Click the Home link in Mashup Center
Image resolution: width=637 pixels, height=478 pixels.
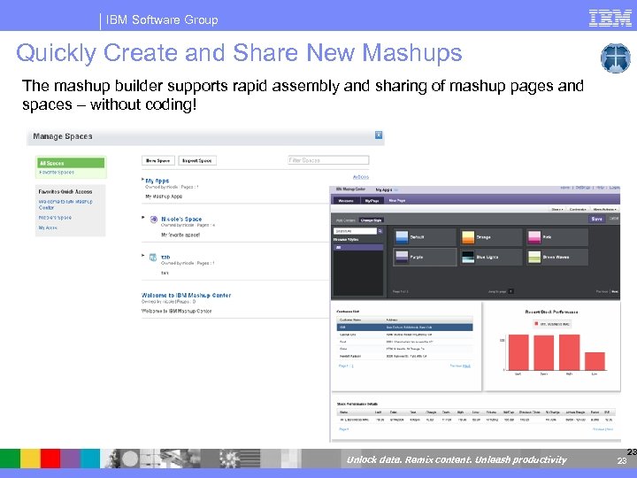(565, 188)
